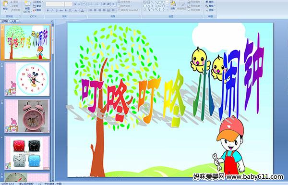Click the Distributed alignment button
The height and width of the screenshot is (185, 288).
point(109,10)
